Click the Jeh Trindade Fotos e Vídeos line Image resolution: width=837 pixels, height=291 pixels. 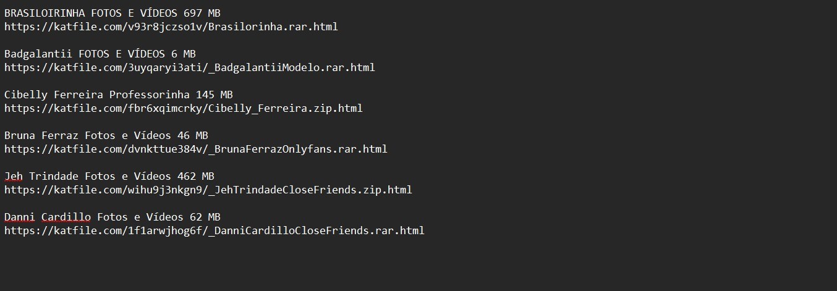(109, 176)
